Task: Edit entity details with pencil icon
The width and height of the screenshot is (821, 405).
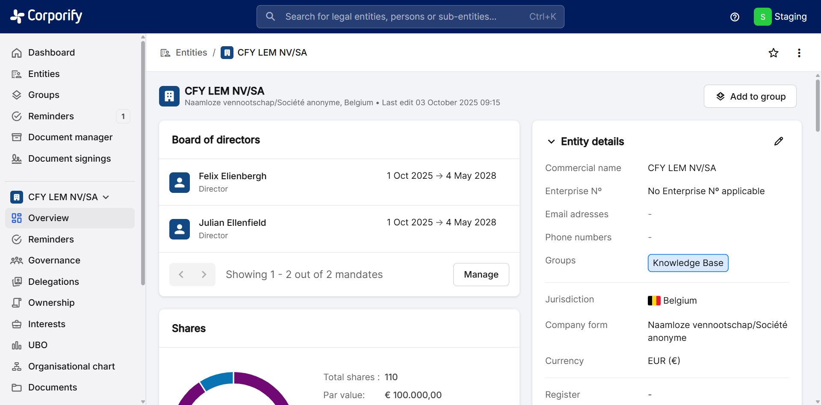Action: 779,142
